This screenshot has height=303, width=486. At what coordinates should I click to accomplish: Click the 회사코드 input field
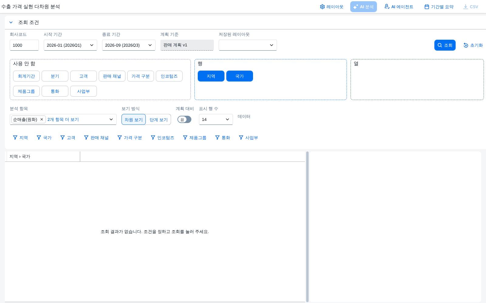click(24, 45)
